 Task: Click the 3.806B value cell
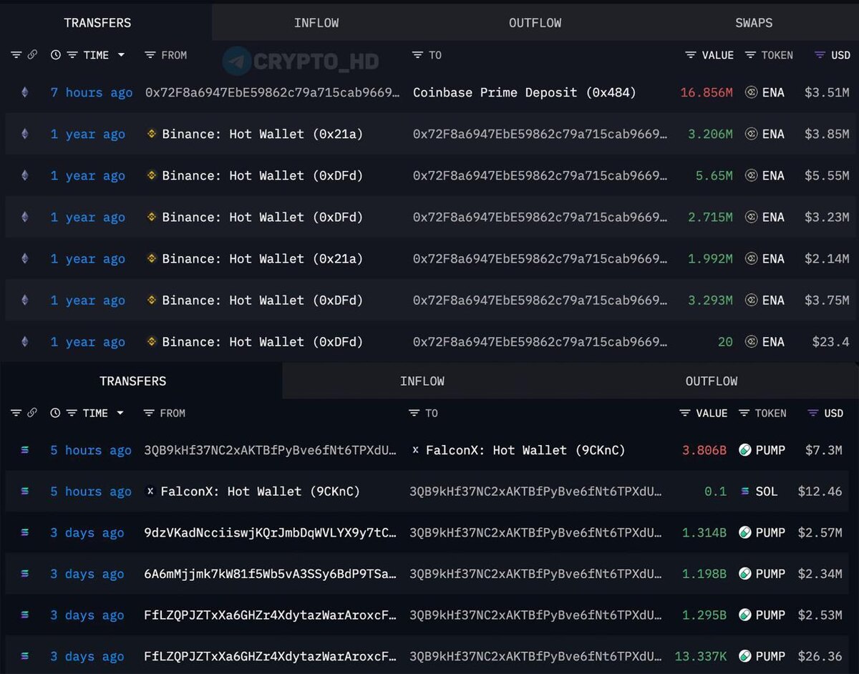pyautogui.click(x=704, y=450)
